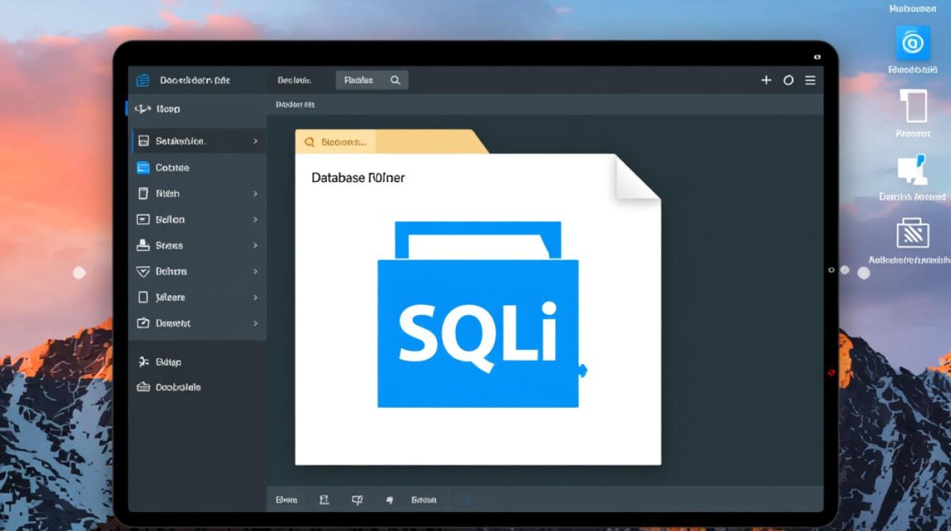Open the blue circular app icon on desktop
The image size is (951, 531).
913,43
